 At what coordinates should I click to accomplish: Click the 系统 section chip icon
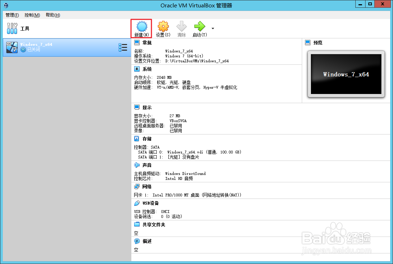137,69
